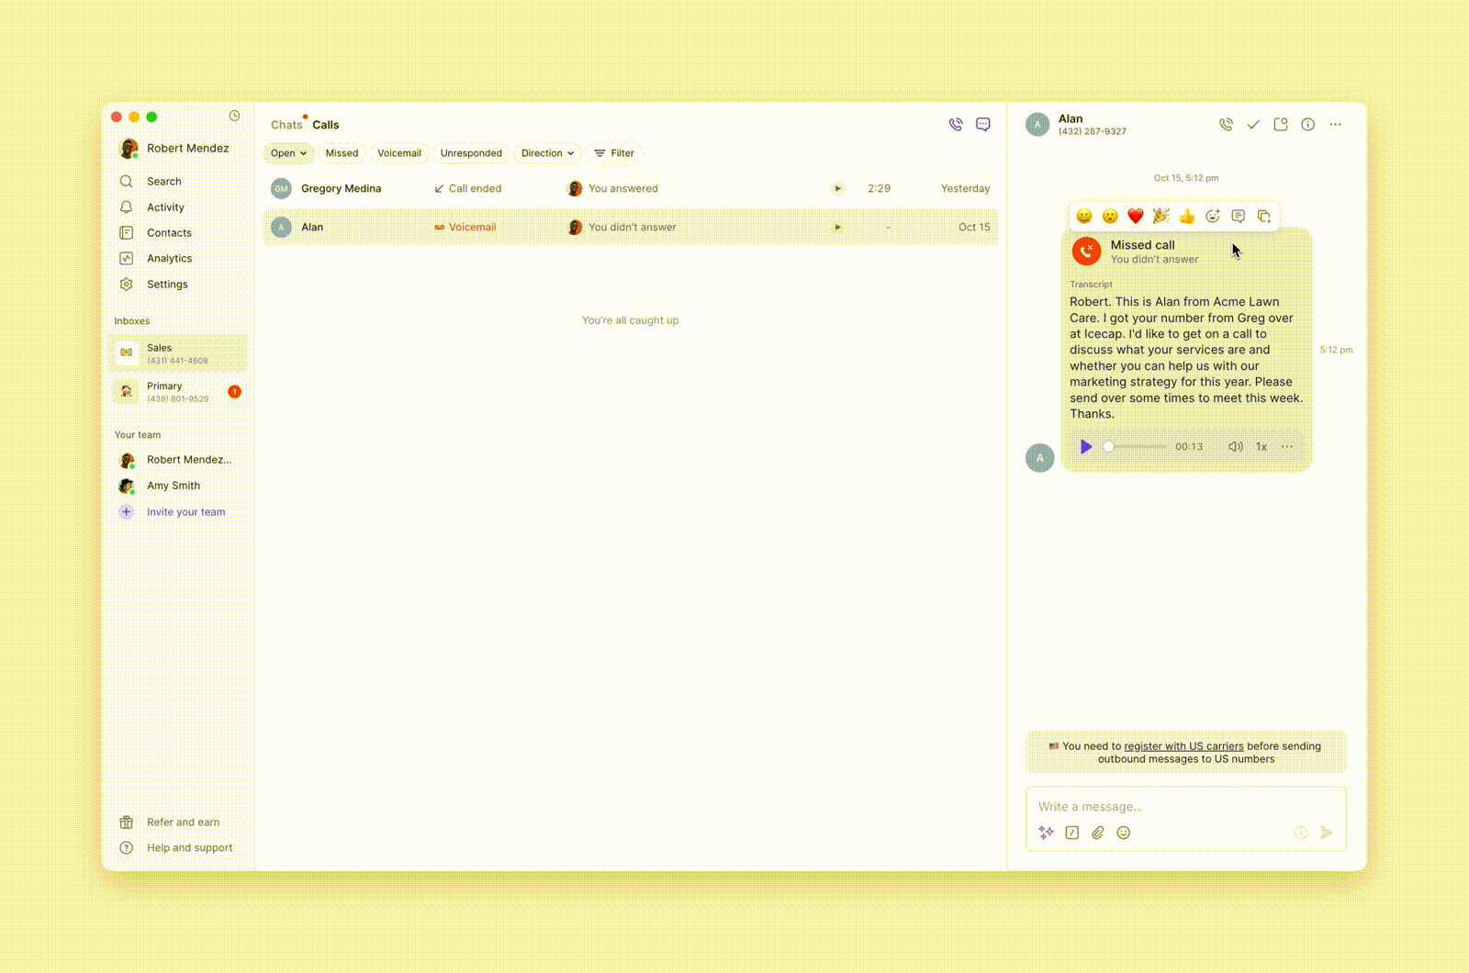Schedule message with the clock icon
This screenshot has height=973, width=1469.
tap(1301, 833)
